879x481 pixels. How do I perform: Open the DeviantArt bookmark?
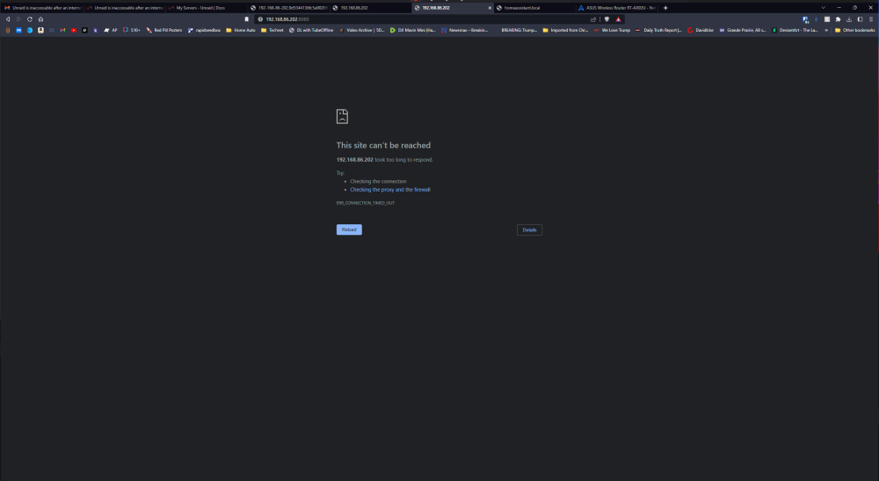[x=795, y=30]
